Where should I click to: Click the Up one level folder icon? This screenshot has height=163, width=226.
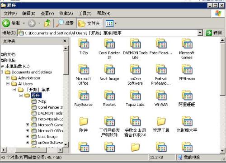coord(47,23)
